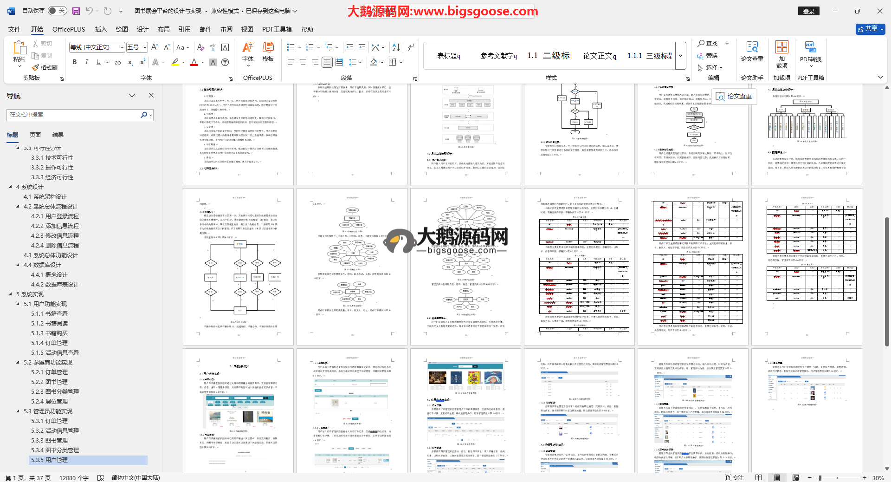Click the 替换 (Replace) button
Image resolution: width=891 pixels, height=482 pixels.
707,56
